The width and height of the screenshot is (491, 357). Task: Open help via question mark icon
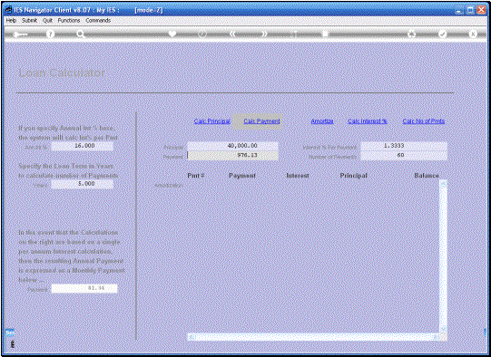[x=50, y=34]
